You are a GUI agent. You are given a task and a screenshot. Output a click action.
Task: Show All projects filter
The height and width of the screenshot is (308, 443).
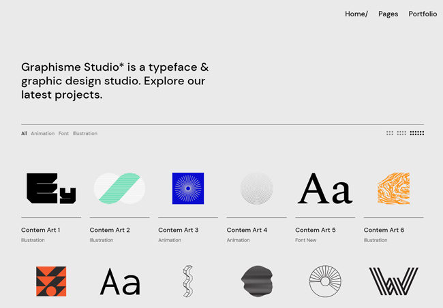pos(24,133)
